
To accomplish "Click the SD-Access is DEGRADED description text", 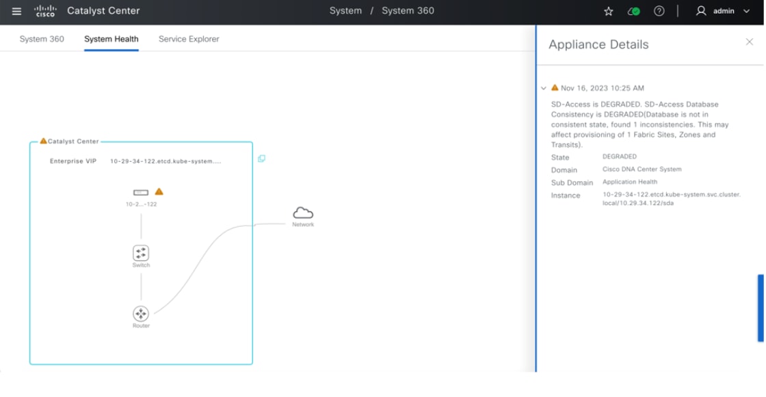I will point(640,124).
